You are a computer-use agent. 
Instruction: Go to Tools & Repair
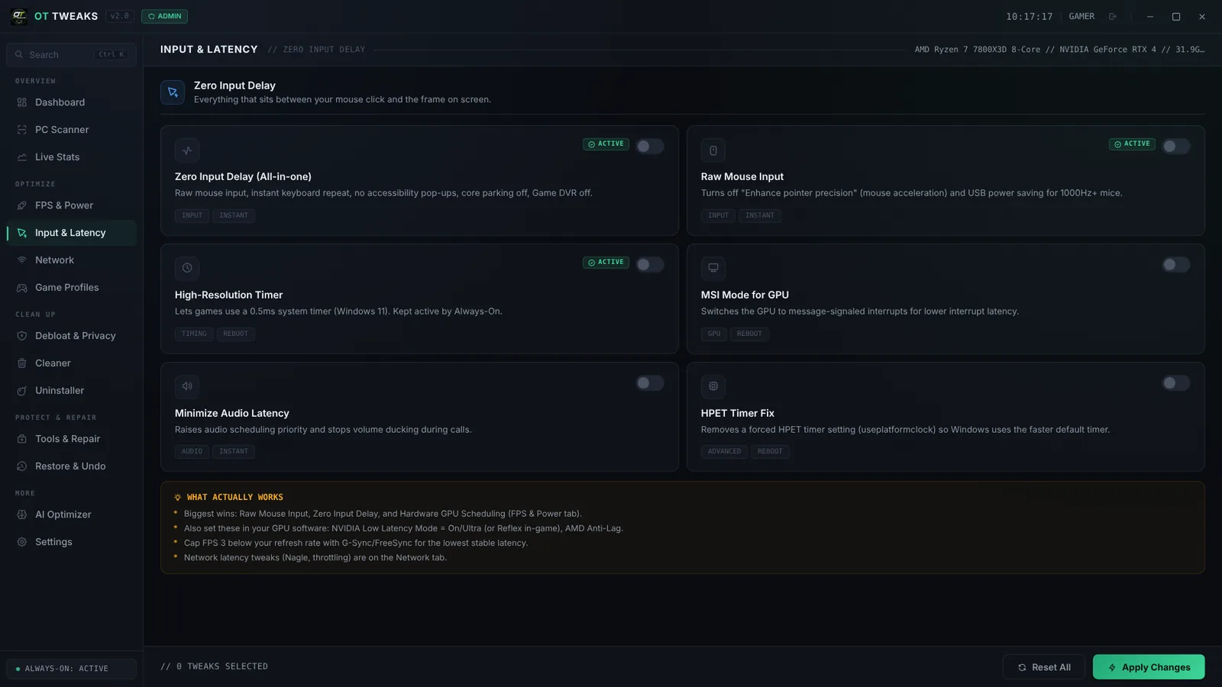click(72, 439)
